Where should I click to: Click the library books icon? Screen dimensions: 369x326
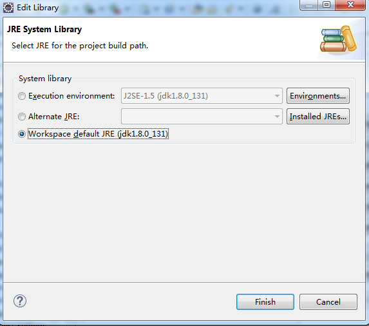click(x=338, y=39)
